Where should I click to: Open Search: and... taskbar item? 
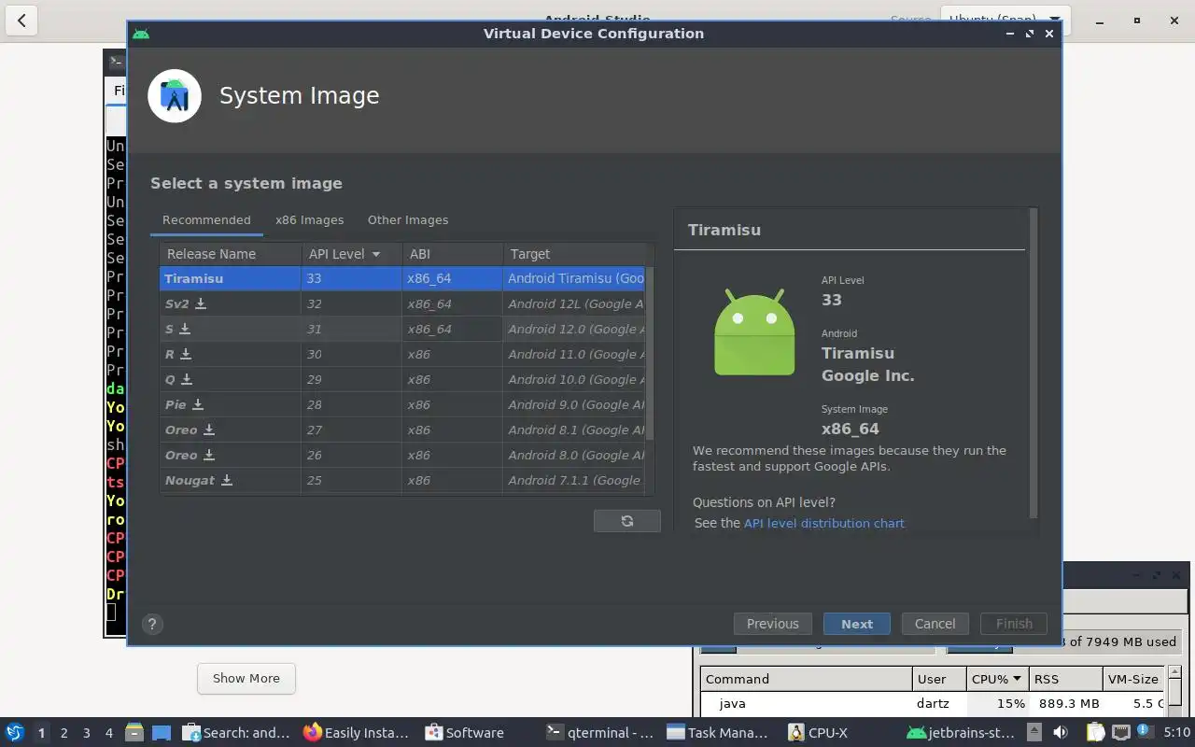[236, 732]
